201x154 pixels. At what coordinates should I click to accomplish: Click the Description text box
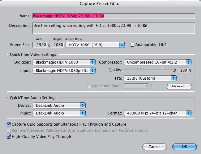coord(113,28)
